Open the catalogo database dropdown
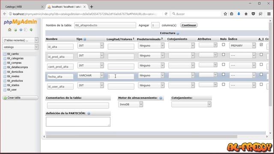 point(20,47)
